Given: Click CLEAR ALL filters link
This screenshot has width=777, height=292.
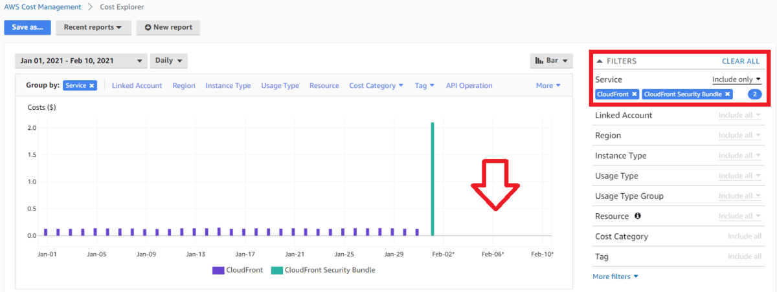Looking at the screenshot, I should pos(741,61).
